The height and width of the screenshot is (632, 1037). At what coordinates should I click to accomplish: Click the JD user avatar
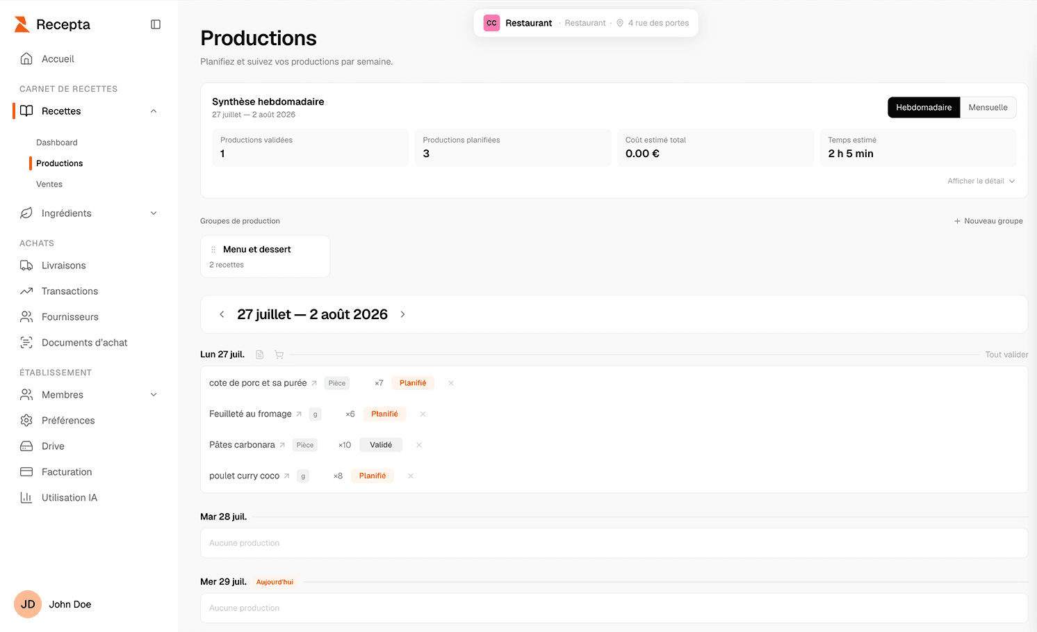click(x=28, y=604)
